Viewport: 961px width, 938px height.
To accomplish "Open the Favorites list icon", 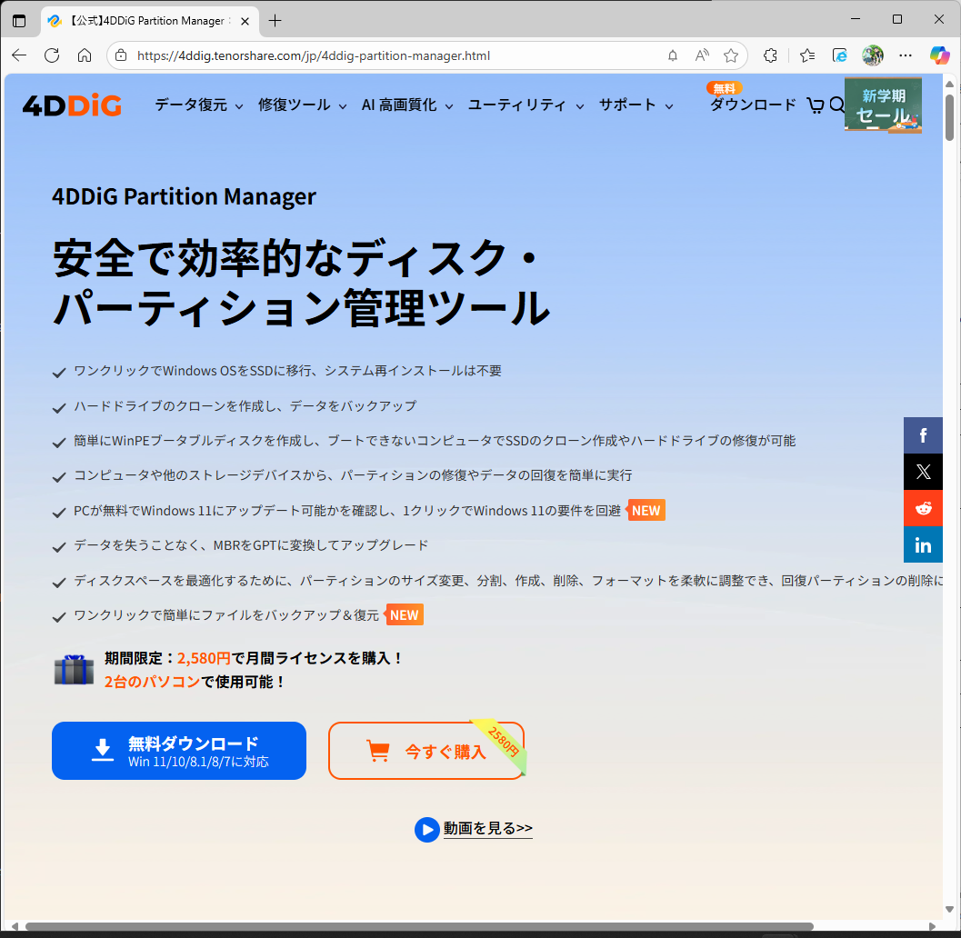I will (x=807, y=55).
